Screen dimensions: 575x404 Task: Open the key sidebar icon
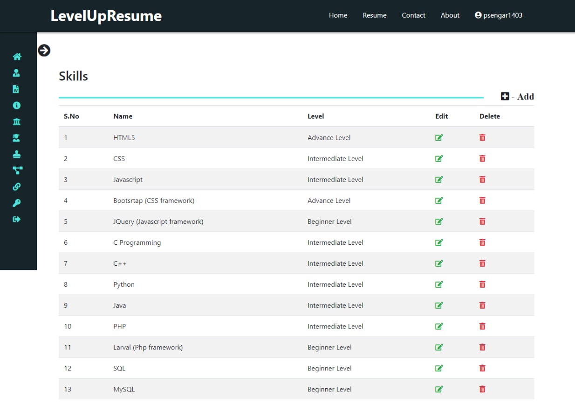click(x=17, y=203)
